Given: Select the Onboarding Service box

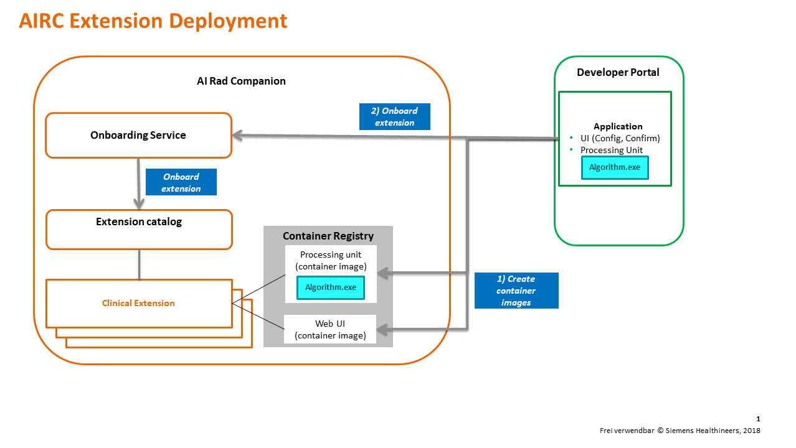Looking at the screenshot, I should (138, 135).
